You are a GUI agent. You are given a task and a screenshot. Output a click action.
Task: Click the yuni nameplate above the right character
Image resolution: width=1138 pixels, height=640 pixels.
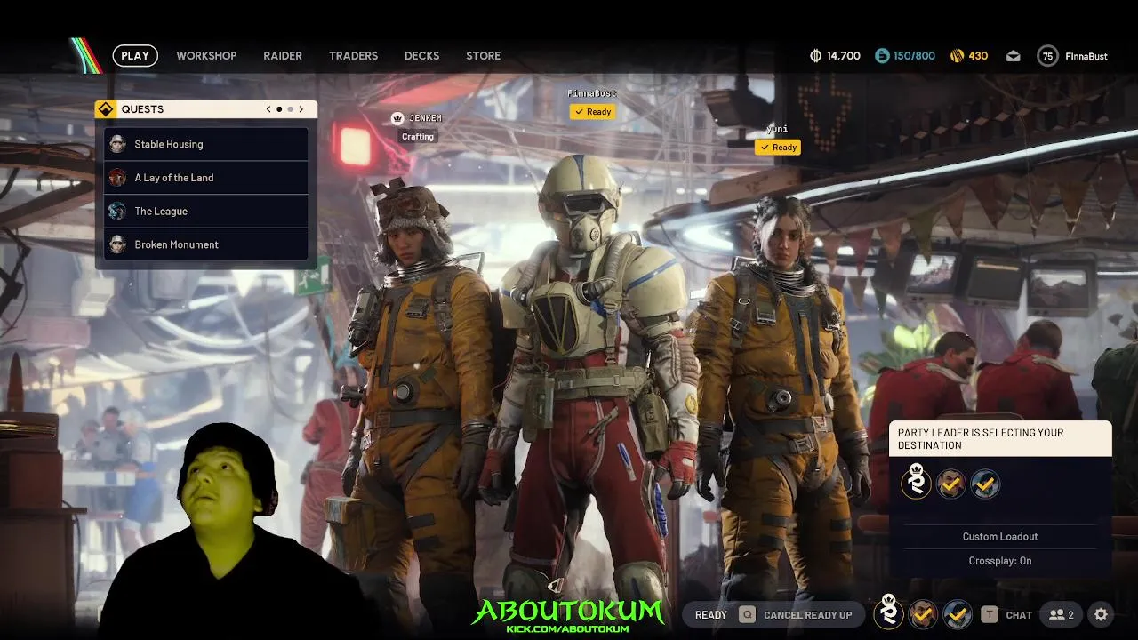pyautogui.click(x=777, y=130)
